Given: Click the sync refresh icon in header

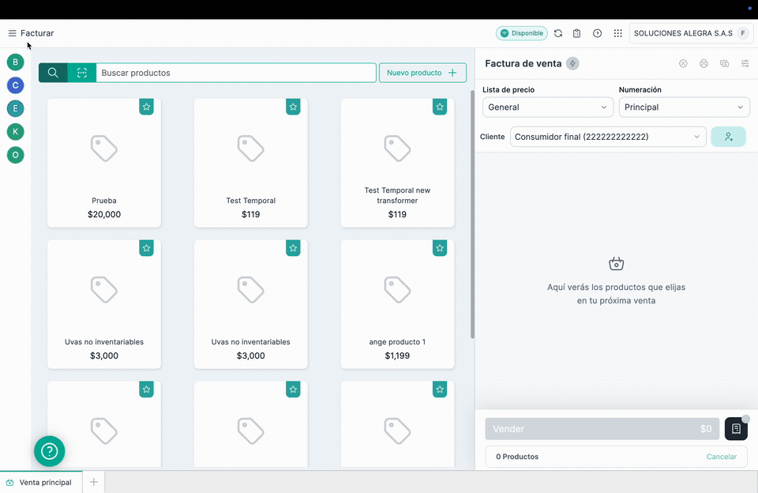Looking at the screenshot, I should click(x=558, y=33).
